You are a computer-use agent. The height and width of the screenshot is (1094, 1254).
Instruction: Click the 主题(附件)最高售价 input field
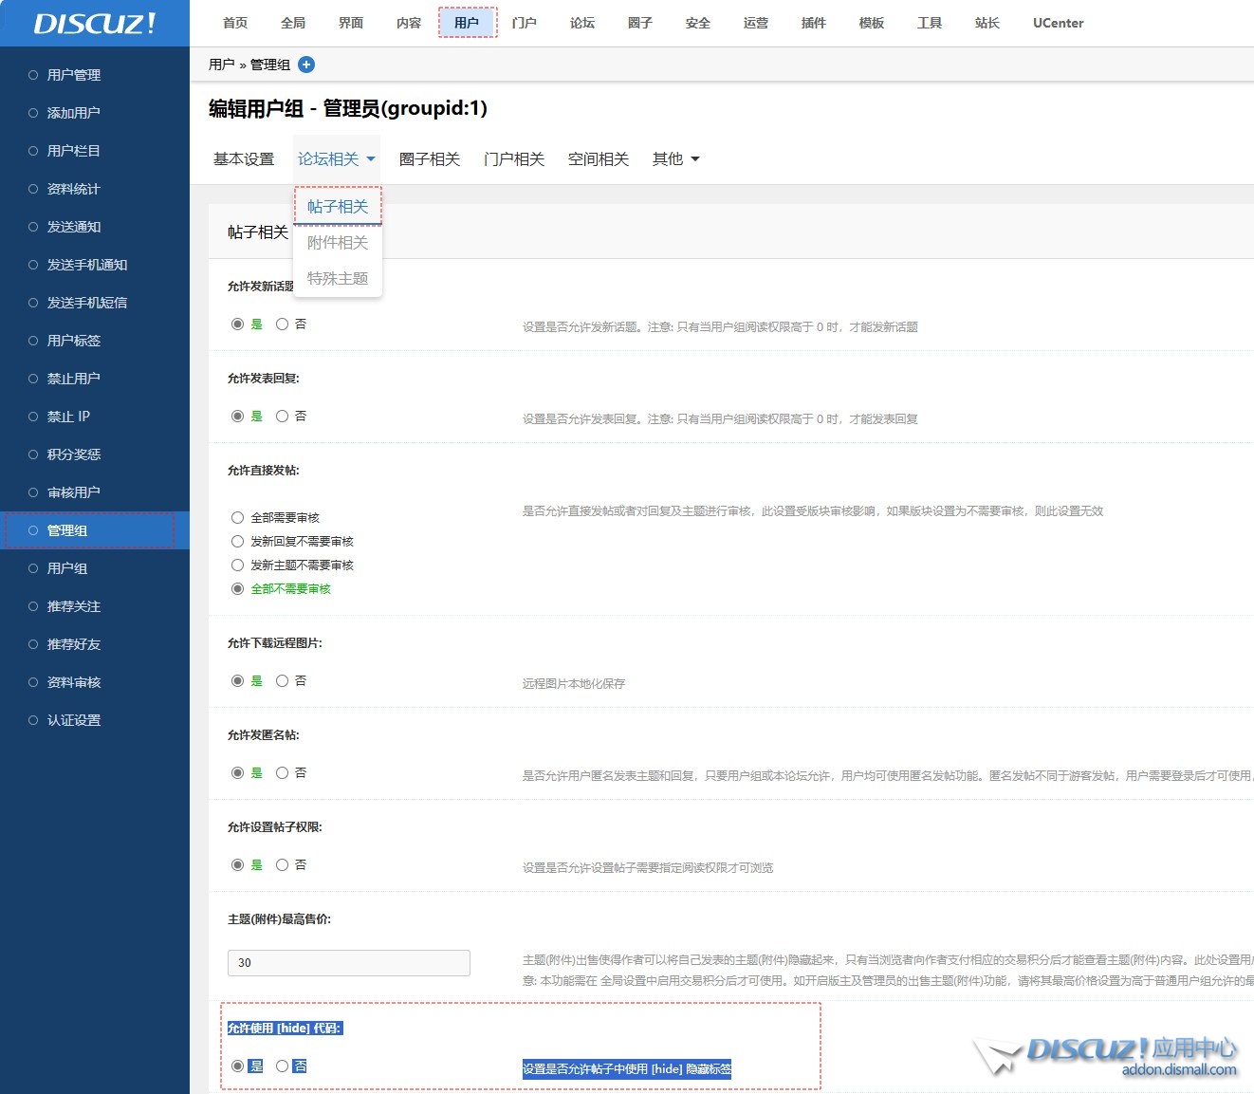348,963
